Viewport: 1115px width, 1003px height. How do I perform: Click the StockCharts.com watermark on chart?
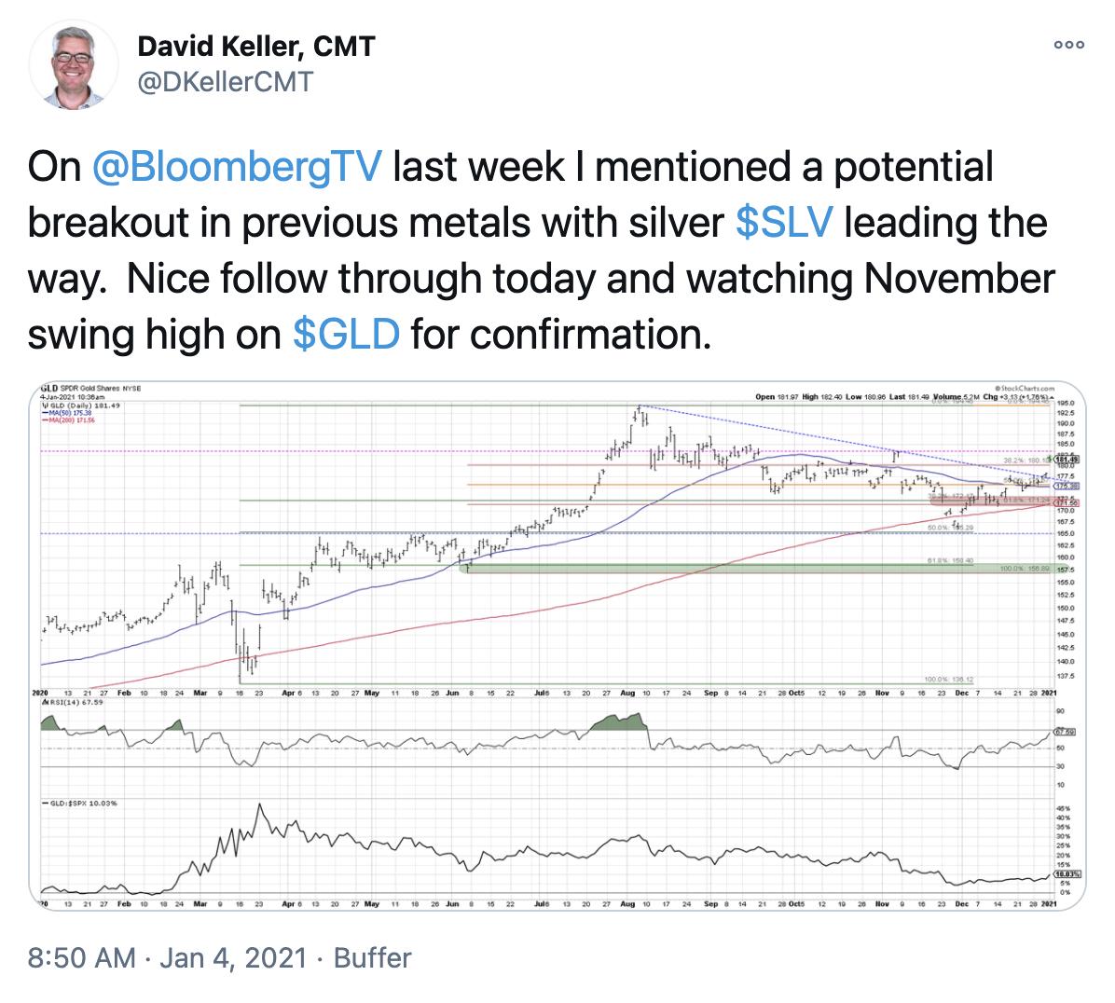[1023, 385]
